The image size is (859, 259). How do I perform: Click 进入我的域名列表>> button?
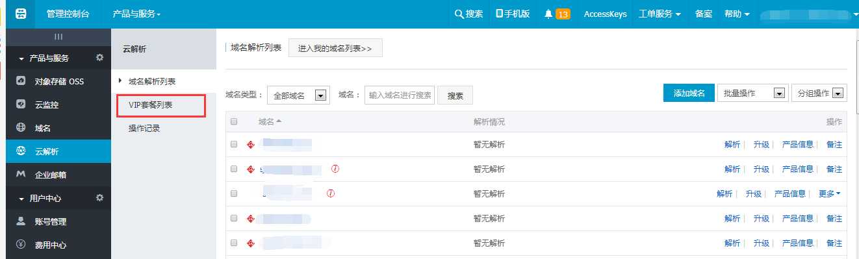335,48
